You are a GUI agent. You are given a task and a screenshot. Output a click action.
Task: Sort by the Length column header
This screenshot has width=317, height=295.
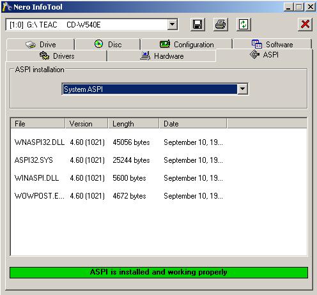click(134, 124)
